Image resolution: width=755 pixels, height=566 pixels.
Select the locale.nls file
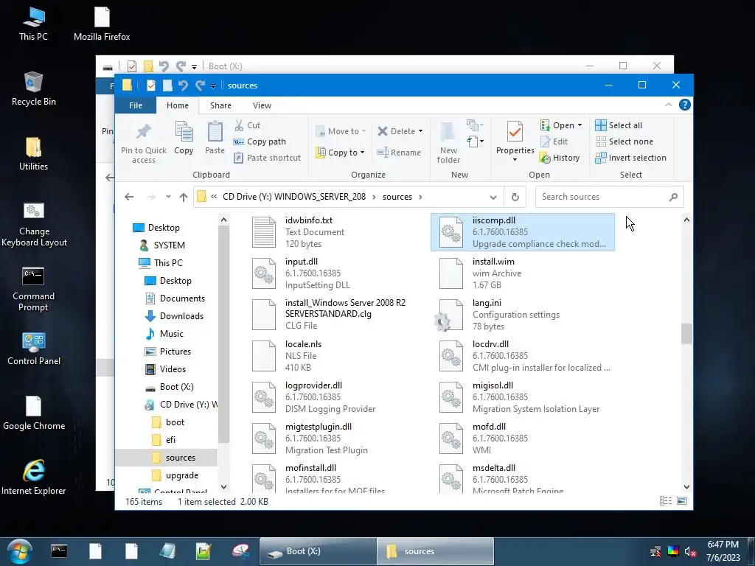tap(335, 356)
